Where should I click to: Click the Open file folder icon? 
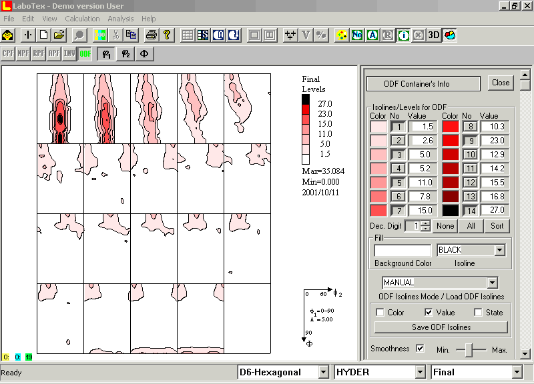[x=59, y=35]
